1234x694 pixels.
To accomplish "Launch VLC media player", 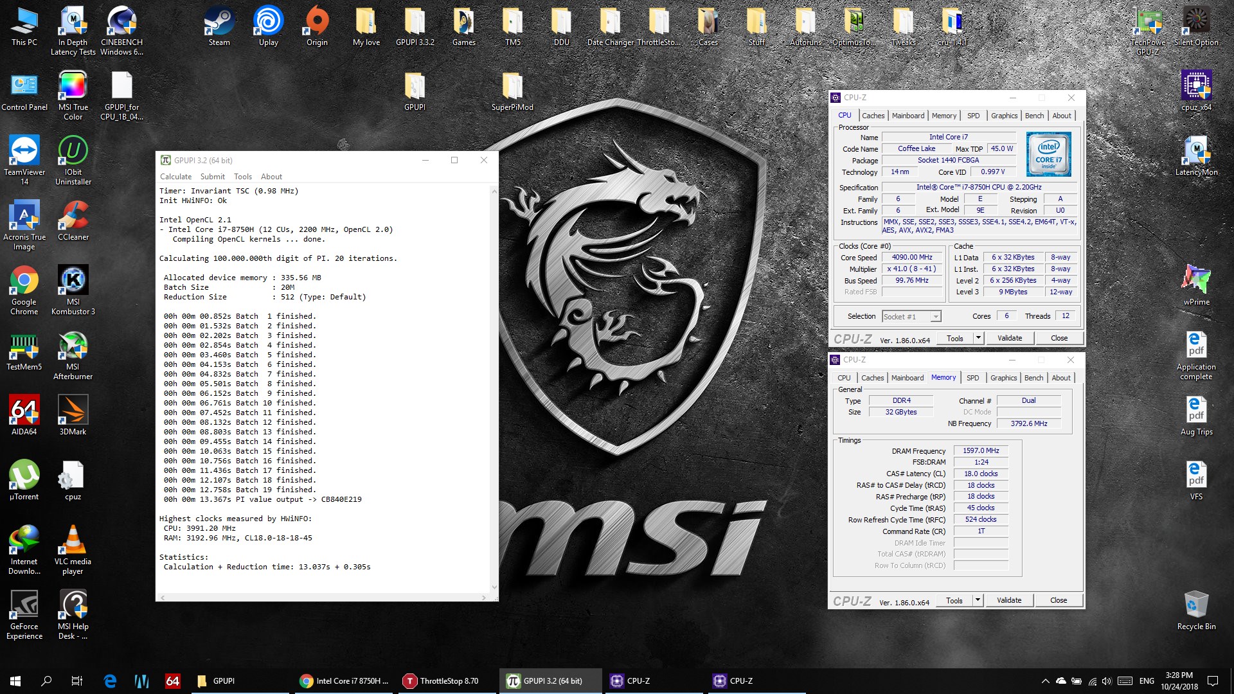I will 73,549.
